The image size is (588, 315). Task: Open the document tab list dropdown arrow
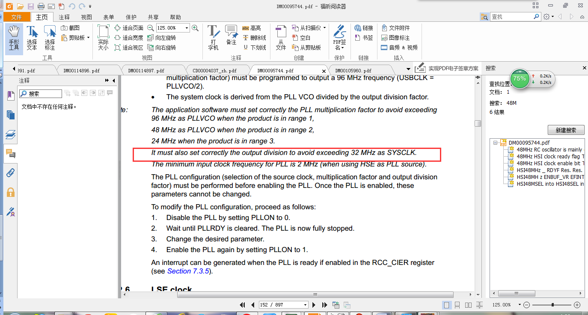click(x=408, y=69)
